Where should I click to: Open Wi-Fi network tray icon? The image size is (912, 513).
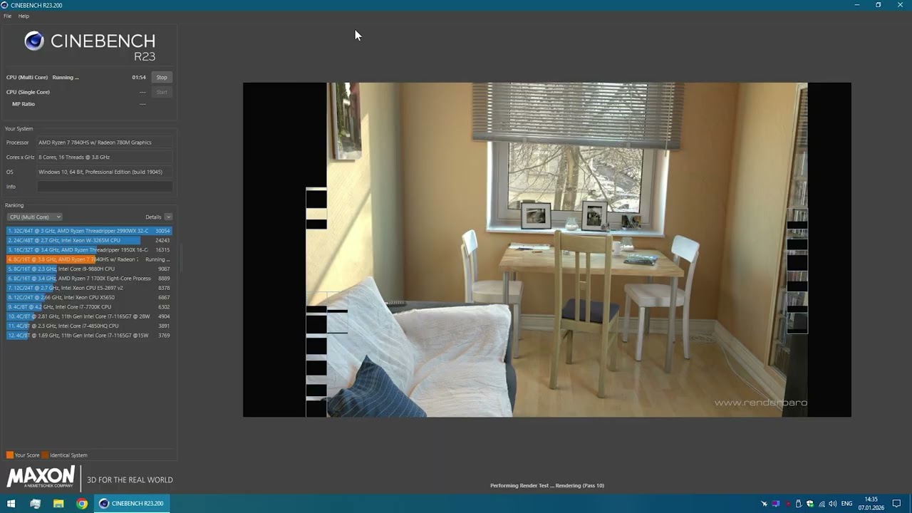click(821, 504)
